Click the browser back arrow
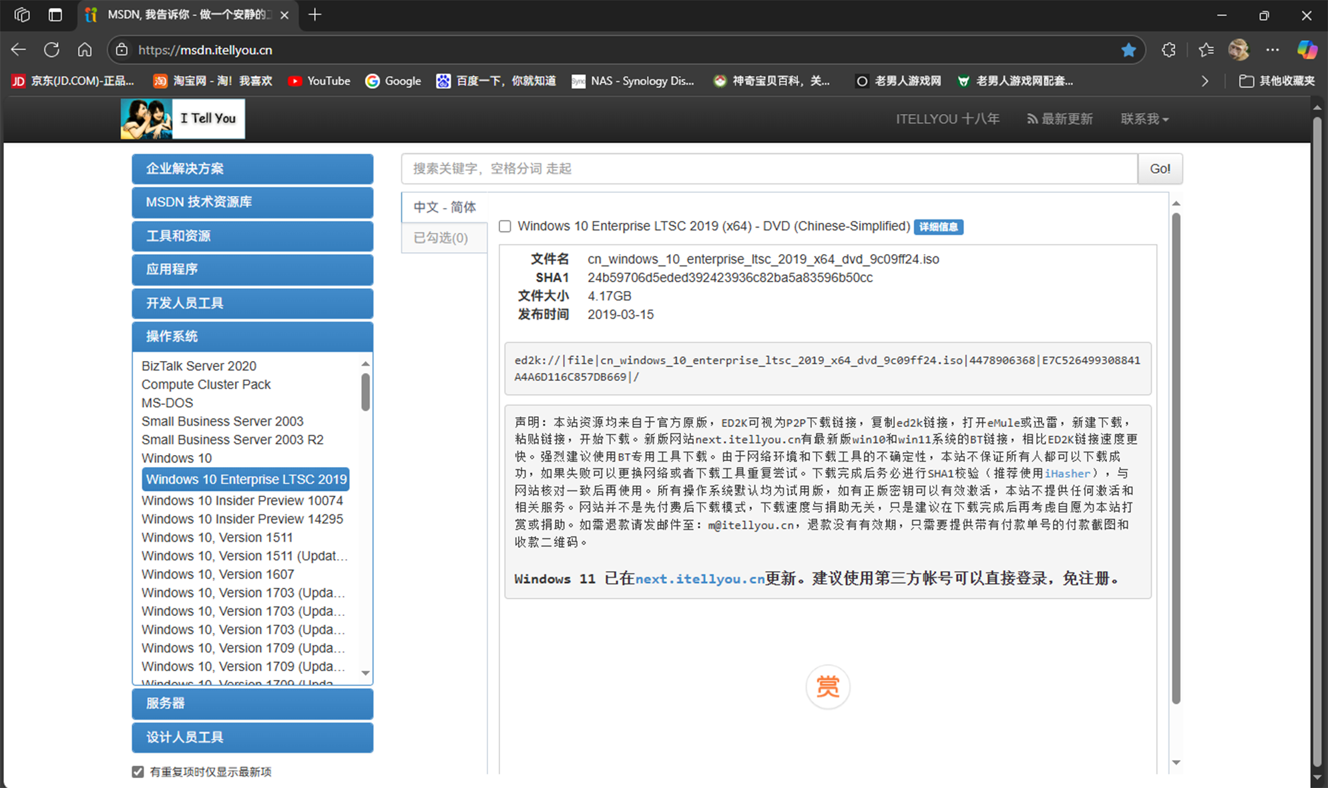The image size is (1328, 788). [x=19, y=50]
